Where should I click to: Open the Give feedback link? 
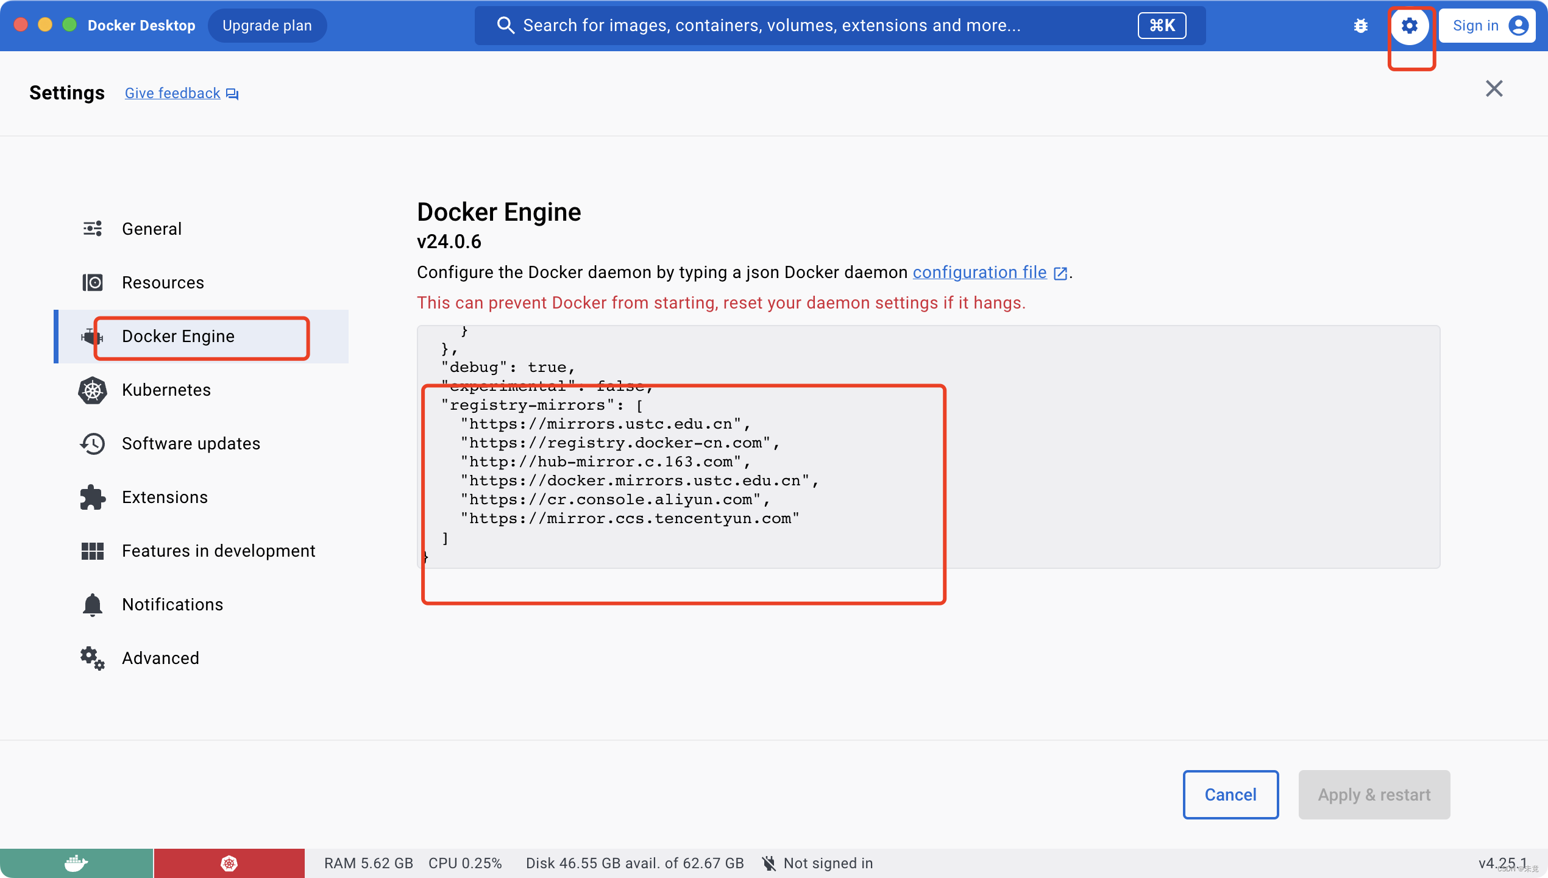tap(172, 93)
